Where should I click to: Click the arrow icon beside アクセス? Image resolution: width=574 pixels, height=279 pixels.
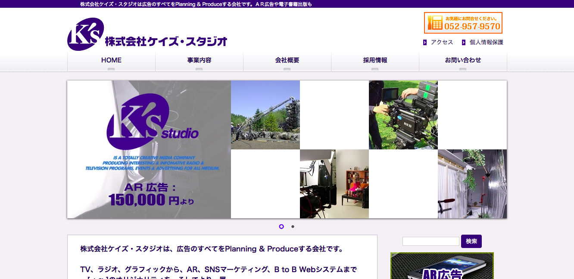pos(425,42)
